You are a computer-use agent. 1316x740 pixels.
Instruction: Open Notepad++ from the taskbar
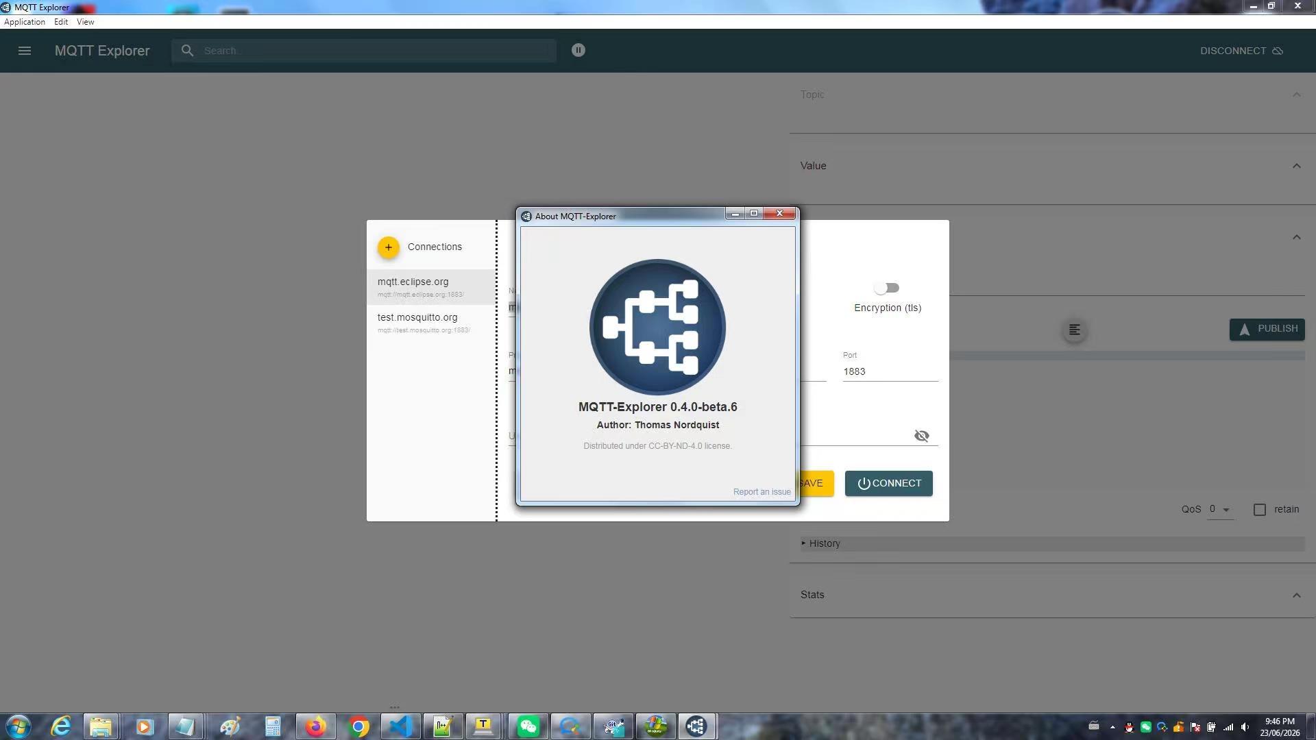[x=443, y=726]
